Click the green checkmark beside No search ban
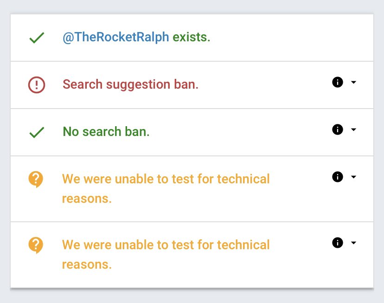384x303 pixels. (37, 132)
